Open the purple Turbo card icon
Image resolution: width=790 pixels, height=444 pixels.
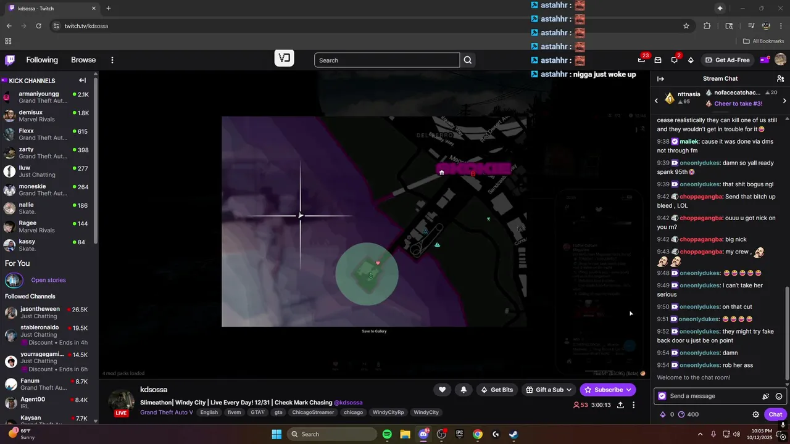point(764,60)
